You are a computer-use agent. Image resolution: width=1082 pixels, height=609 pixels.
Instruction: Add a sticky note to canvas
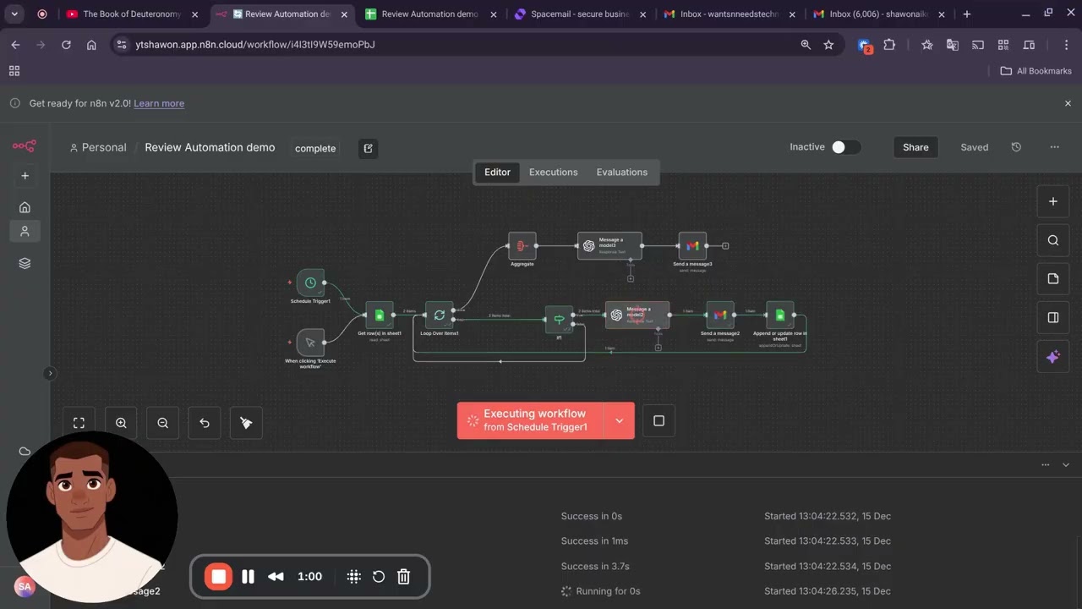coord(1053,279)
